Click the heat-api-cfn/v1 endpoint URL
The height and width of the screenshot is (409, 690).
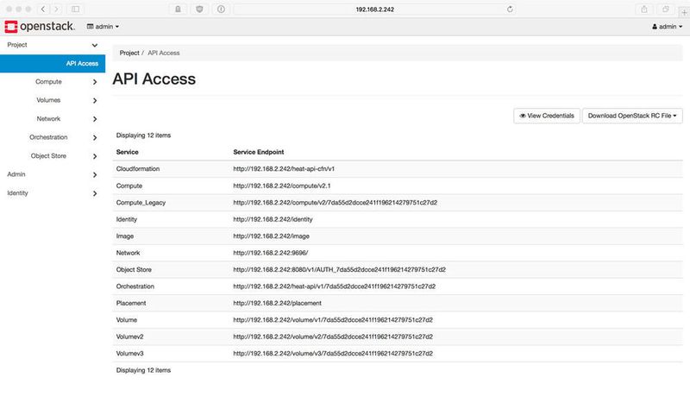pos(284,168)
